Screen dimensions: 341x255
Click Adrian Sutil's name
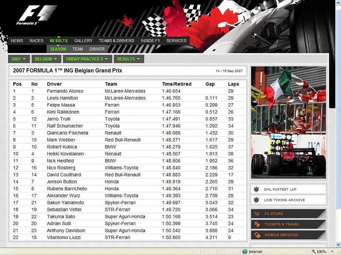(x=59, y=223)
